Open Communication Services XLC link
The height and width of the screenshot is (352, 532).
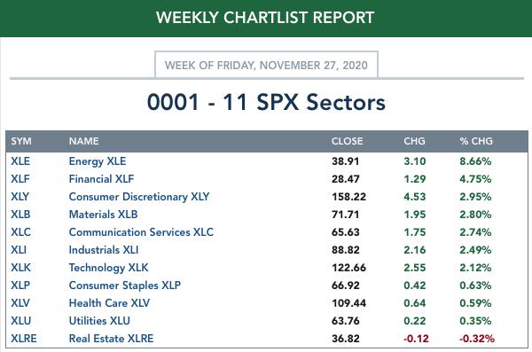coord(141,232)
